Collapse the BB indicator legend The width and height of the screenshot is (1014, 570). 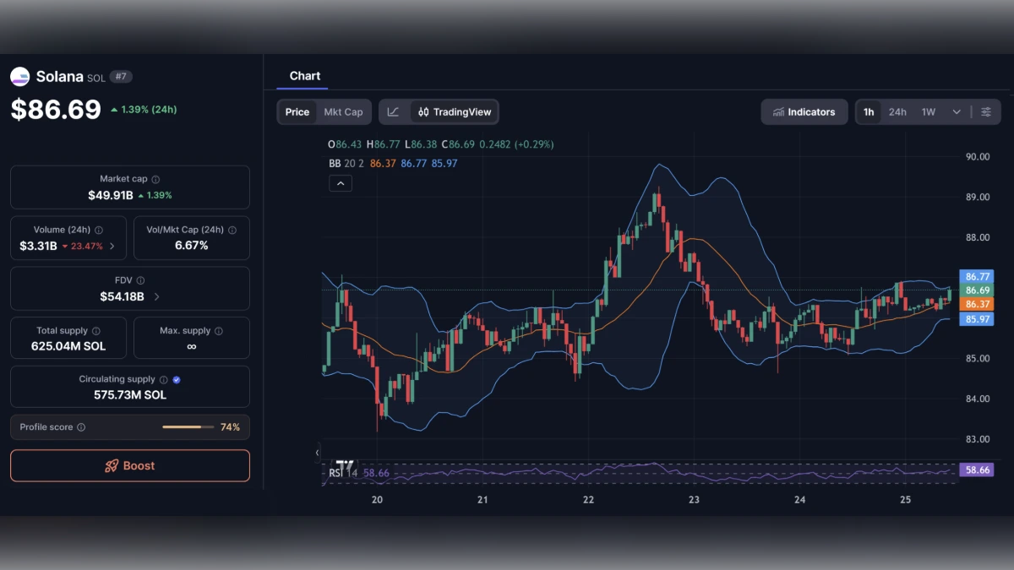click(x=341, y=182)
